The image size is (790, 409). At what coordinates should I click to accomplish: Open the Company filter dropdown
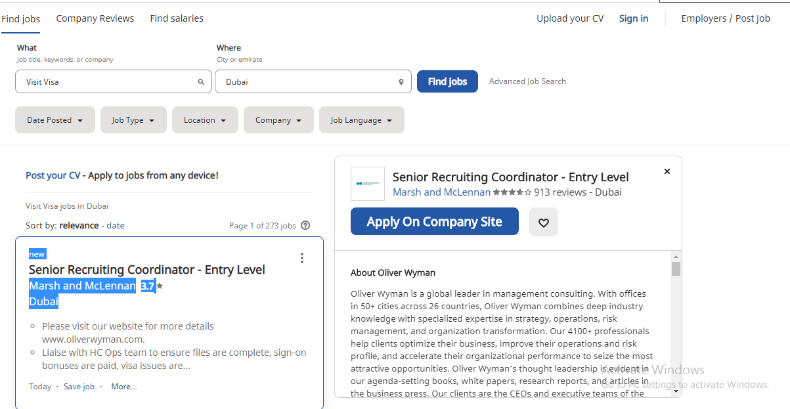pyautogui.click(x=278, y=120)
